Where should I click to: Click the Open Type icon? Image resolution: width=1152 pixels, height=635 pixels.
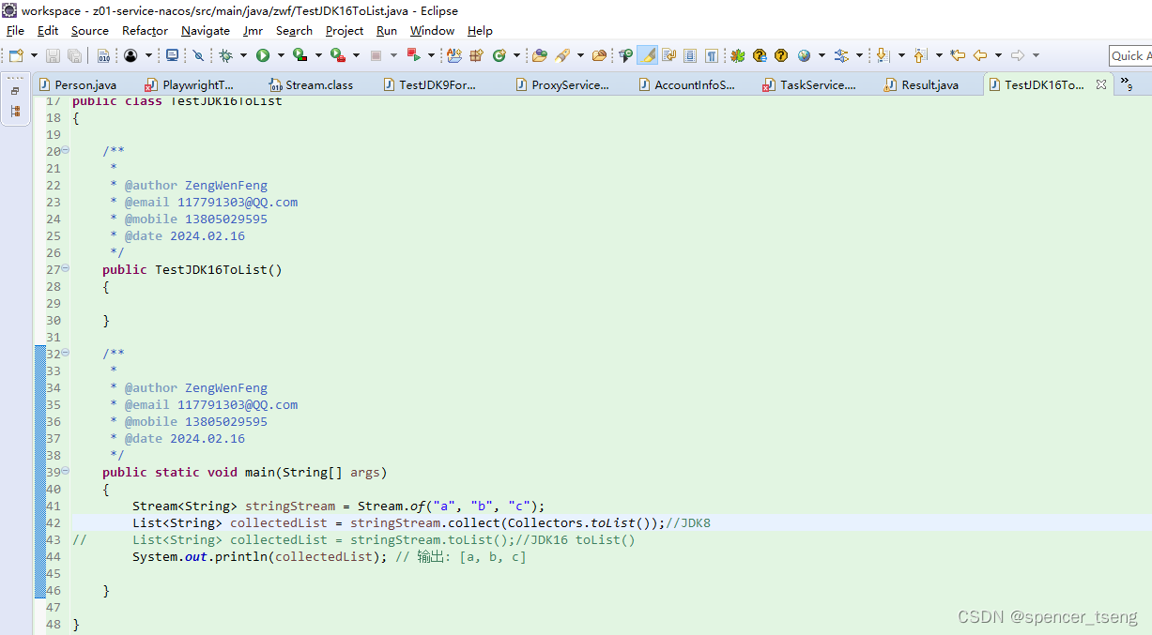click(539, 54)
